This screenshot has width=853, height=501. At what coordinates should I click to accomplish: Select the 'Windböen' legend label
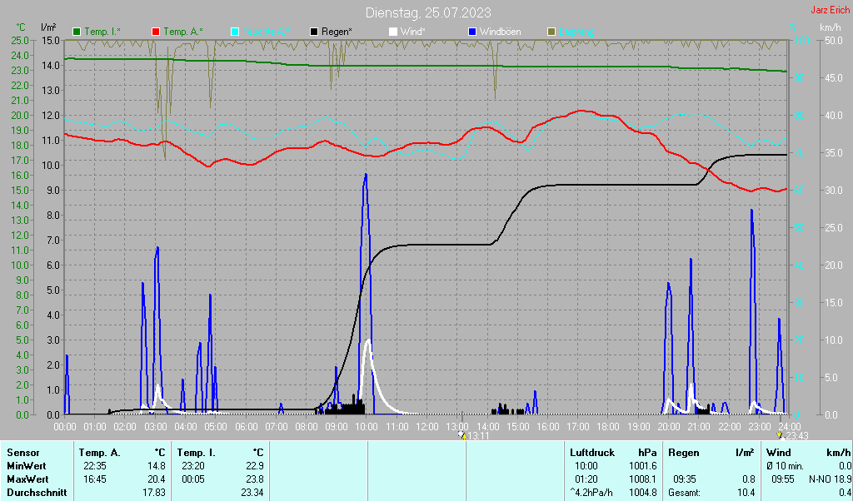pos(501,32)
